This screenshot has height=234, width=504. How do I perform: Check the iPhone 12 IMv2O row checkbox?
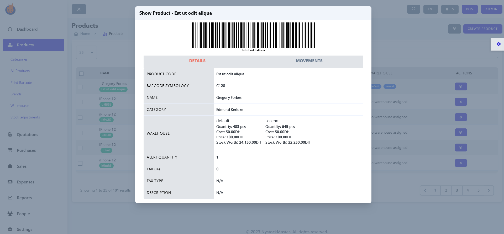[80, 118]
